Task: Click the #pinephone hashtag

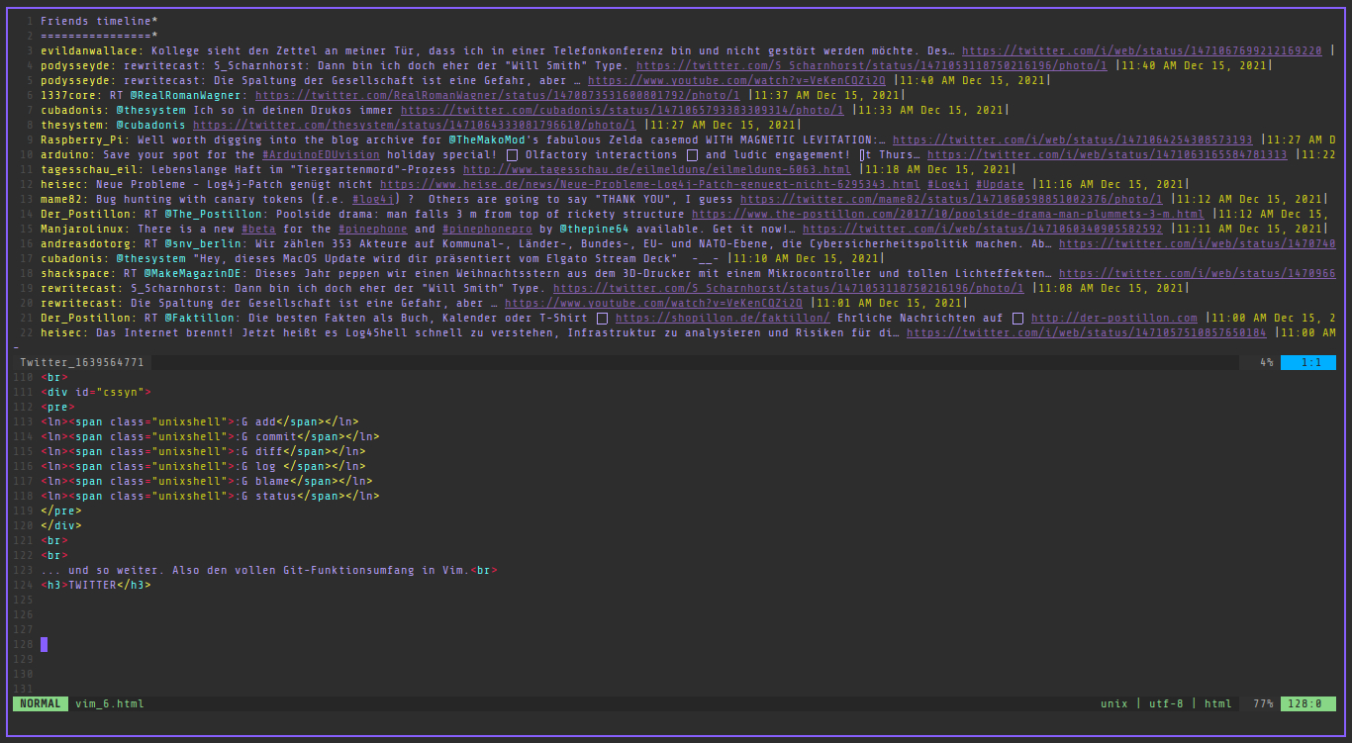Action: (373, 229)
